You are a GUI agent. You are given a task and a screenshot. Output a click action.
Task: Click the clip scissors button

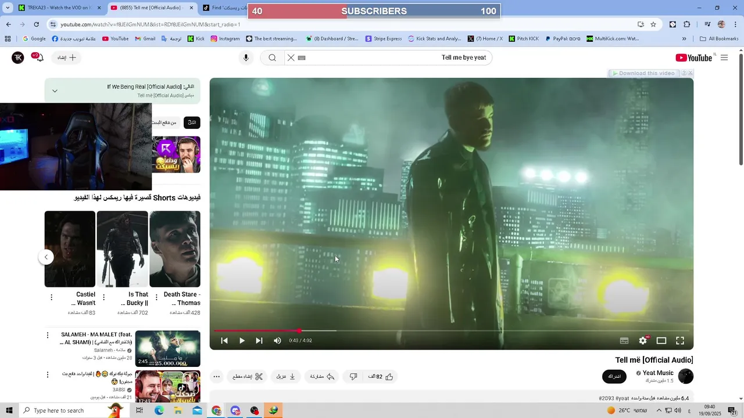coord(248,377)
